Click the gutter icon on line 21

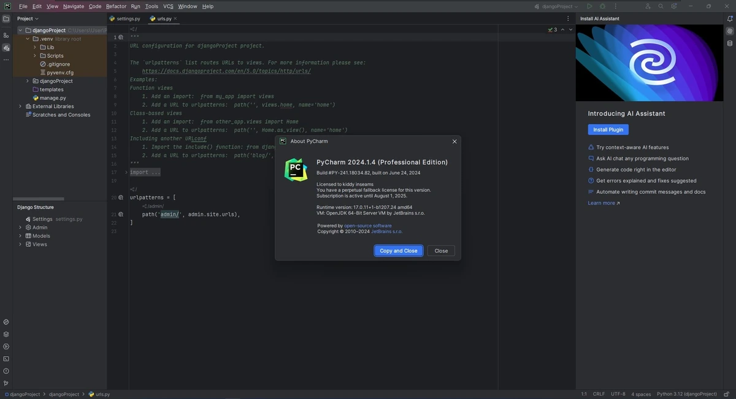121,215
